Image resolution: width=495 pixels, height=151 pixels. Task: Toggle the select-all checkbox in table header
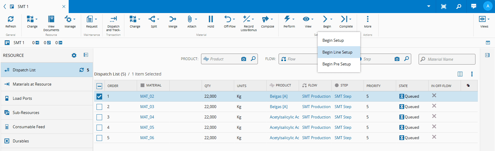pos(99,86)
